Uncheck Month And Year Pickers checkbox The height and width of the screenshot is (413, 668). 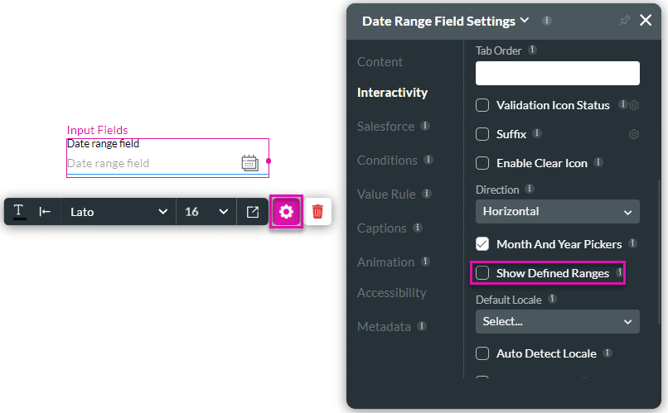click(482, 244)
